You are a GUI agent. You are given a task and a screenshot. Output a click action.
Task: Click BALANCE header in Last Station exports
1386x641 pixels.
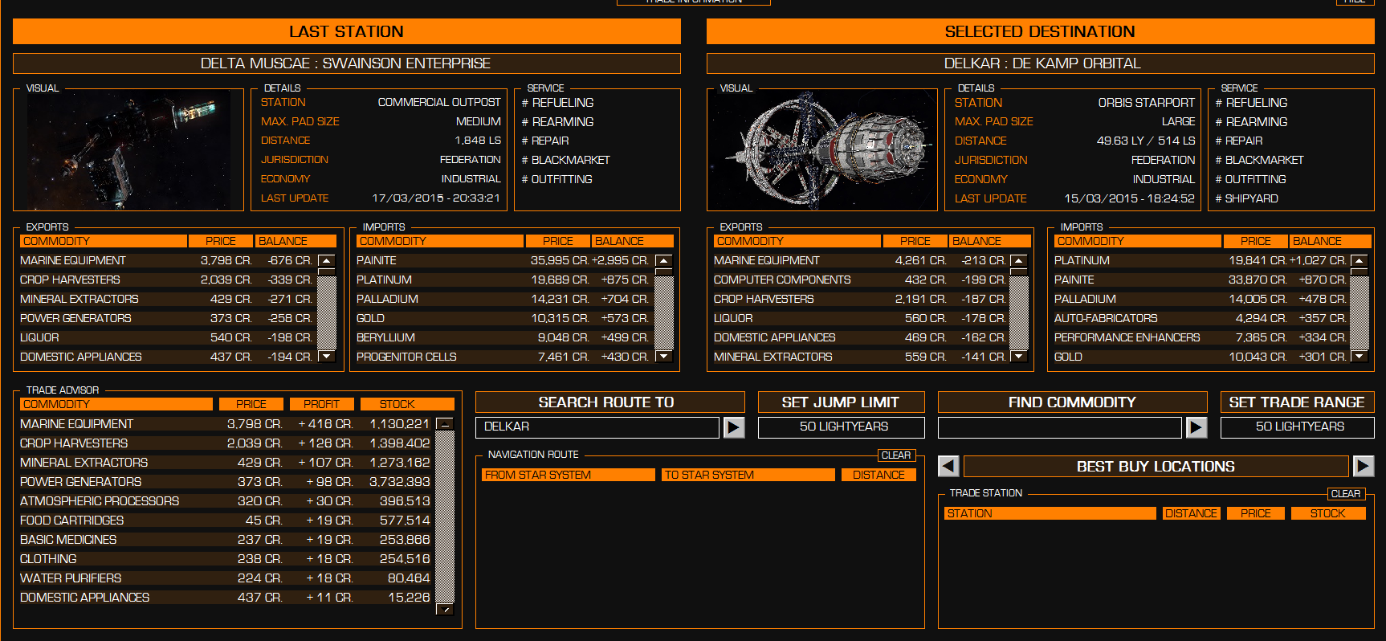(x=296, y=241)
